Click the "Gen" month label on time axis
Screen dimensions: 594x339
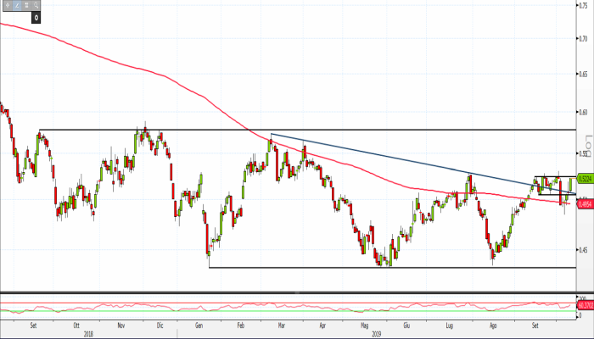199,324
